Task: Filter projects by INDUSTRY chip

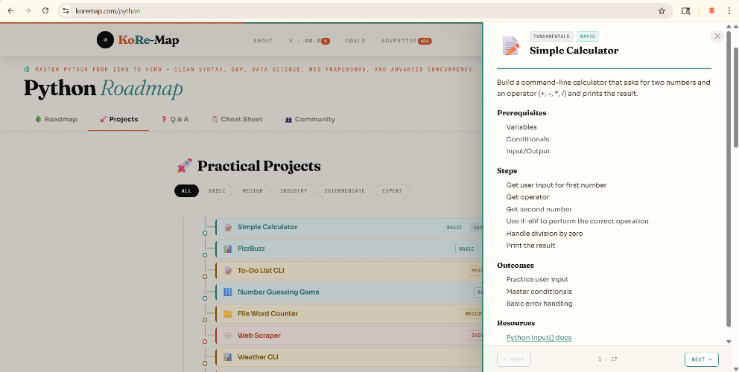Action: tap(294, 190)
